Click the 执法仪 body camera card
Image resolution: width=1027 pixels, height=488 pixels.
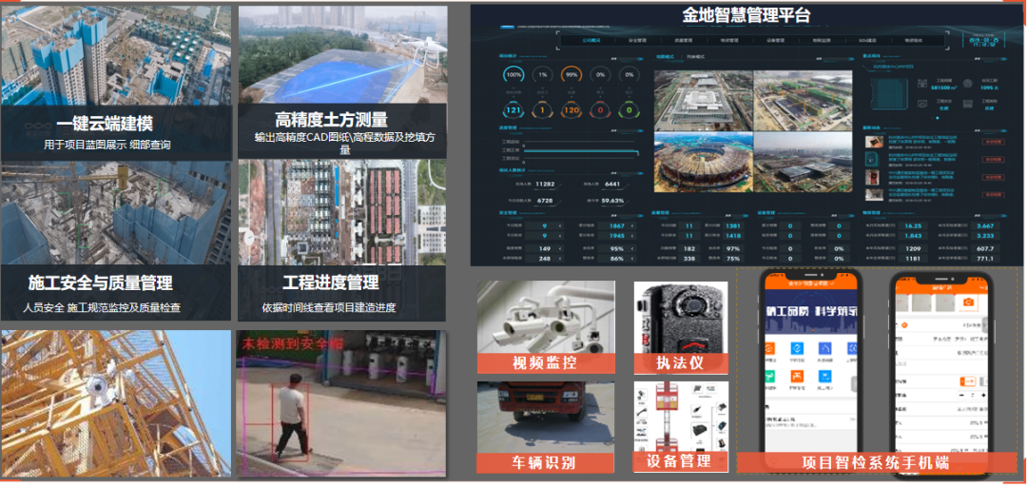[x=681, y=327]
